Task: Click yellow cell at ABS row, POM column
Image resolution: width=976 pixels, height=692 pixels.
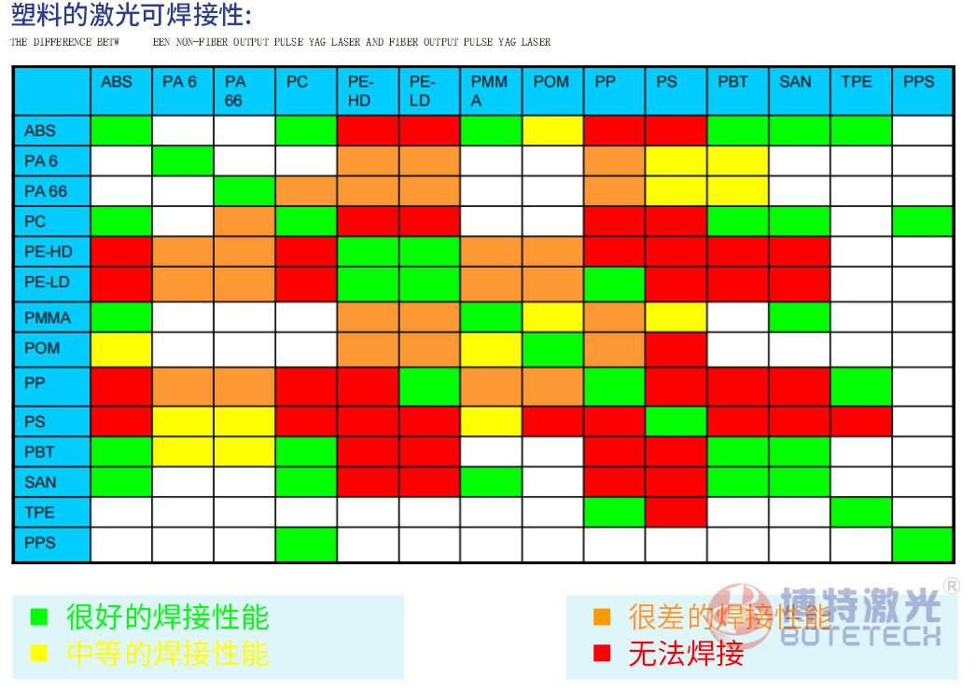Action: [552, 131]
